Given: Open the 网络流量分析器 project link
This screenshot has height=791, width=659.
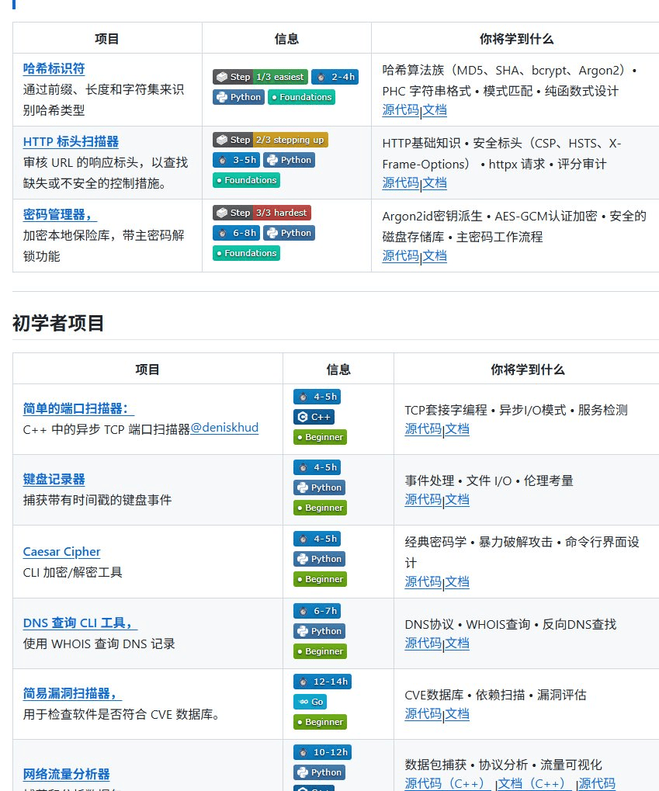Looking at the screenshot, I should point(66,775).
